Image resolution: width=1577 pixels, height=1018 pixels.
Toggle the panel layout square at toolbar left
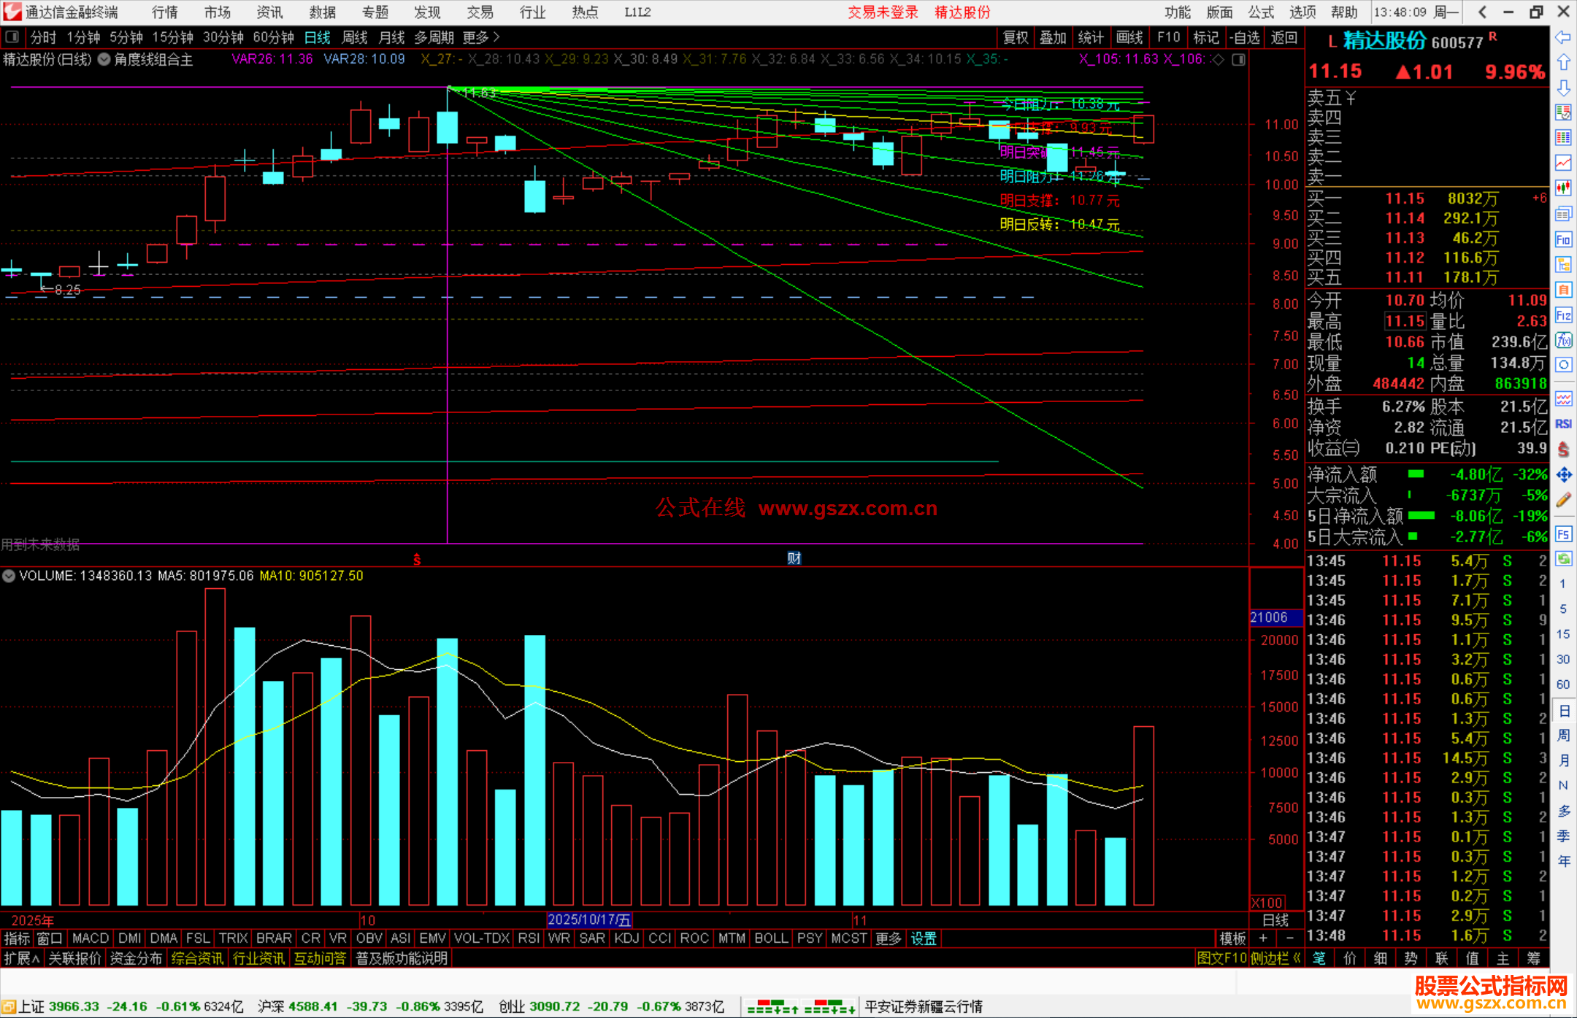pyautogui.click(x=12, y=36)
